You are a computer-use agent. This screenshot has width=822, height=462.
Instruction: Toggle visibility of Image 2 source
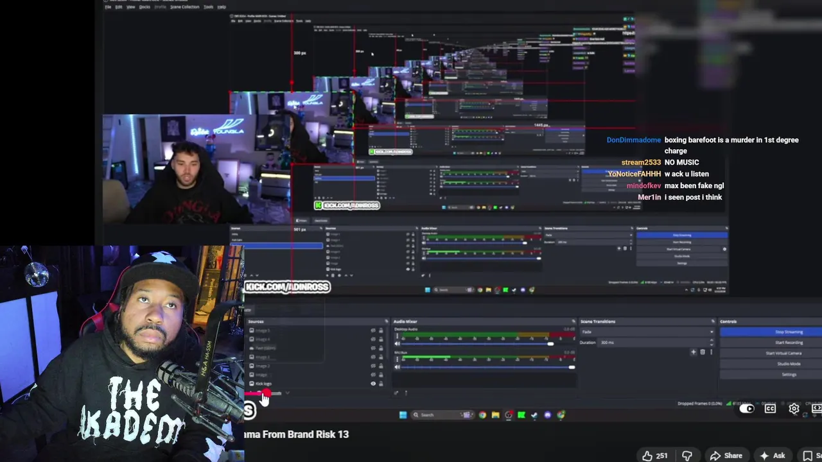373,366
